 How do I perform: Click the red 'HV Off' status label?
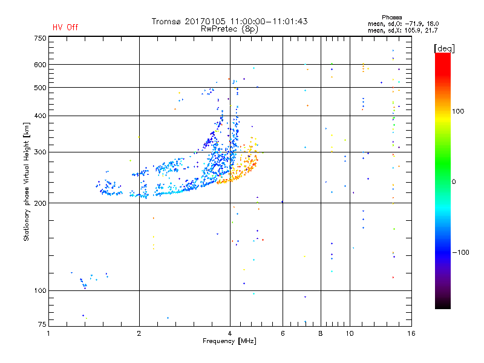click(x=65, y=27)
